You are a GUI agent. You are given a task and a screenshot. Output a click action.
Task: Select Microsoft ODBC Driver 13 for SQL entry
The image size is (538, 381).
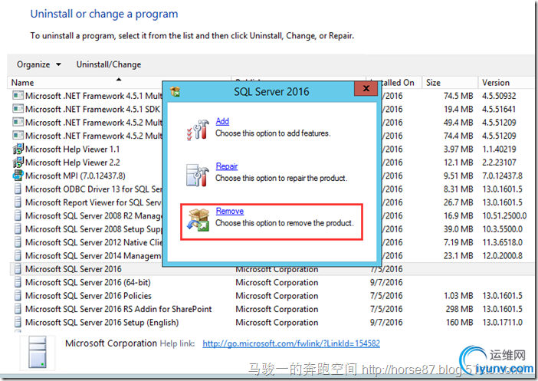[93, 189]
